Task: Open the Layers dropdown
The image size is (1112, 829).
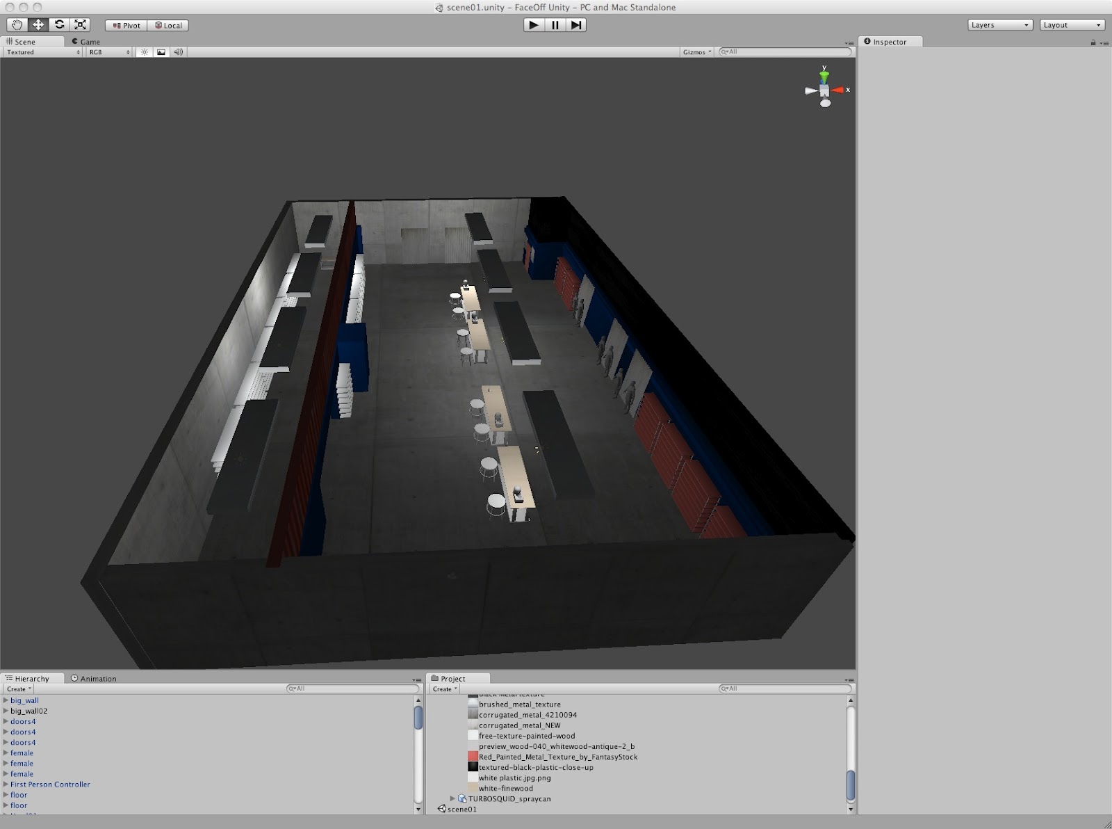Action: click(x=999, y=24)
